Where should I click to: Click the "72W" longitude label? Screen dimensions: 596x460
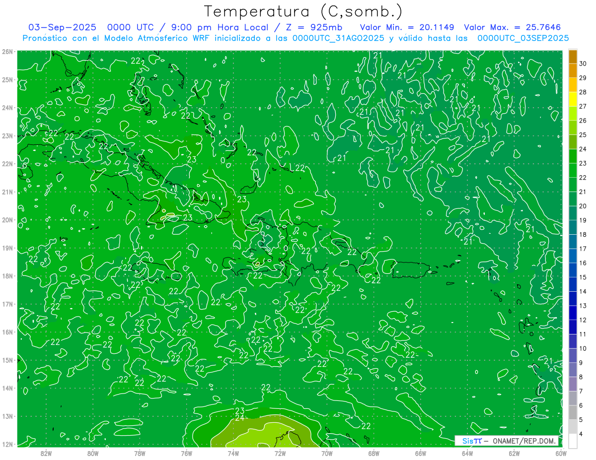tap(280, 453)
